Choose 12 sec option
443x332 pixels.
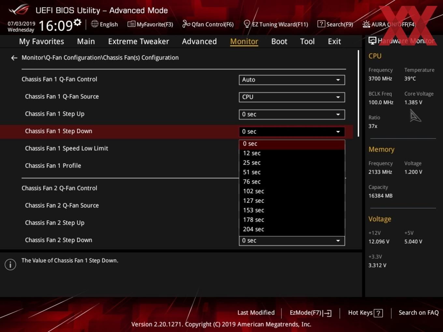(x=292, y=153)
